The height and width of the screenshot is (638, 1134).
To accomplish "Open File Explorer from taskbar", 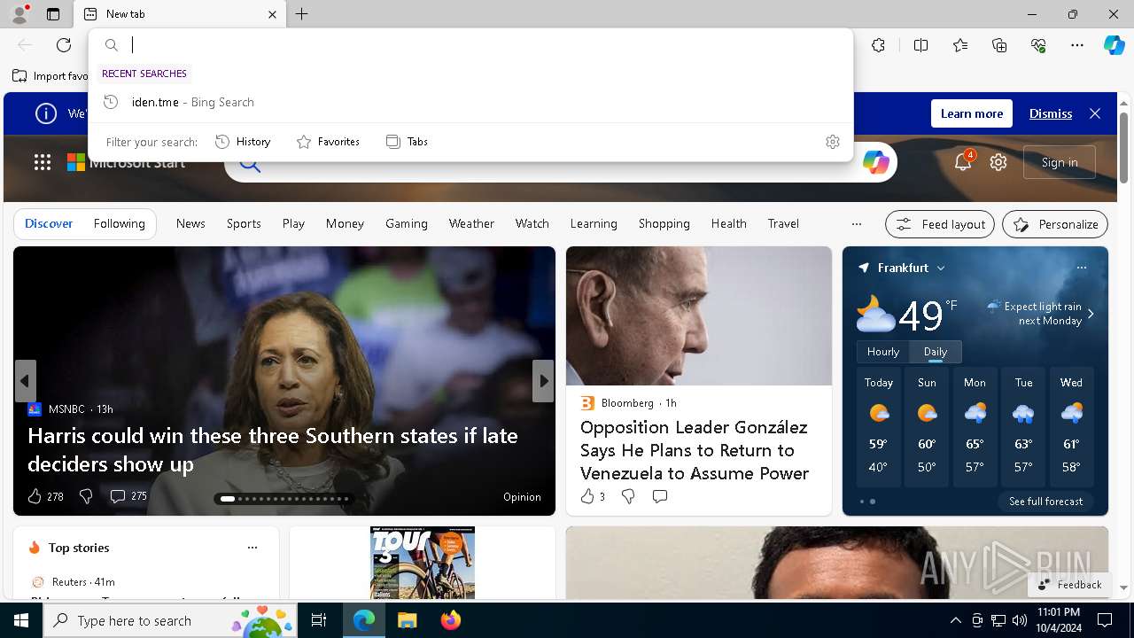I will 407,620.
